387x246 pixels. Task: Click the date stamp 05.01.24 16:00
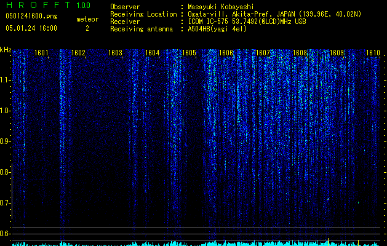point(31,28)
